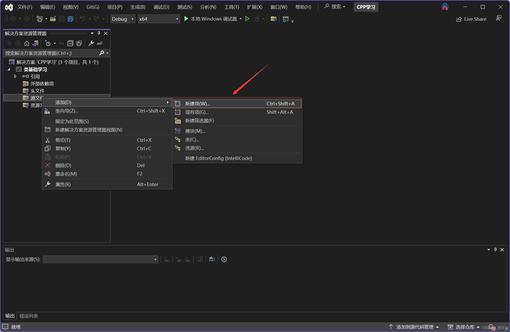The height and width of the screenshot is (332, 510).
Task: Open the Output panel window options dropdown
Action: 489,250
